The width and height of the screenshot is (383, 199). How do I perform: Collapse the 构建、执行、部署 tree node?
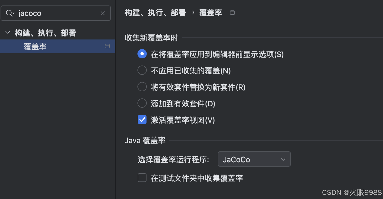coord(8,33)
